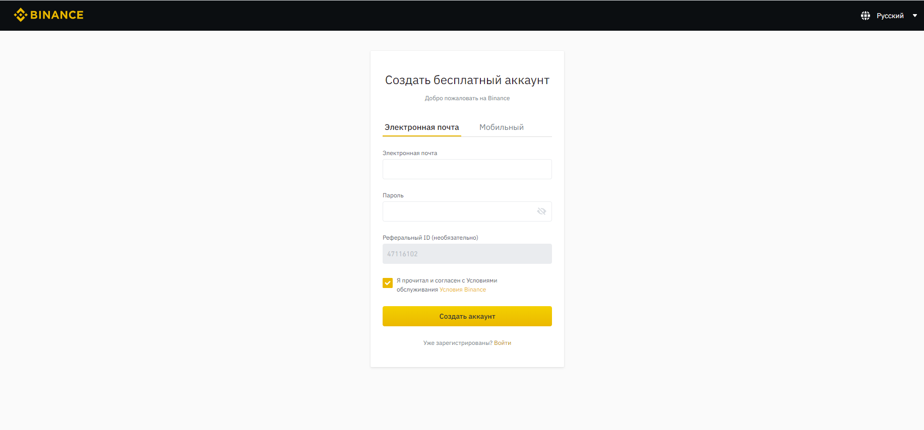Expand language dropdown arrow next to Русский

pyautogui.click(x=915, y=16)
